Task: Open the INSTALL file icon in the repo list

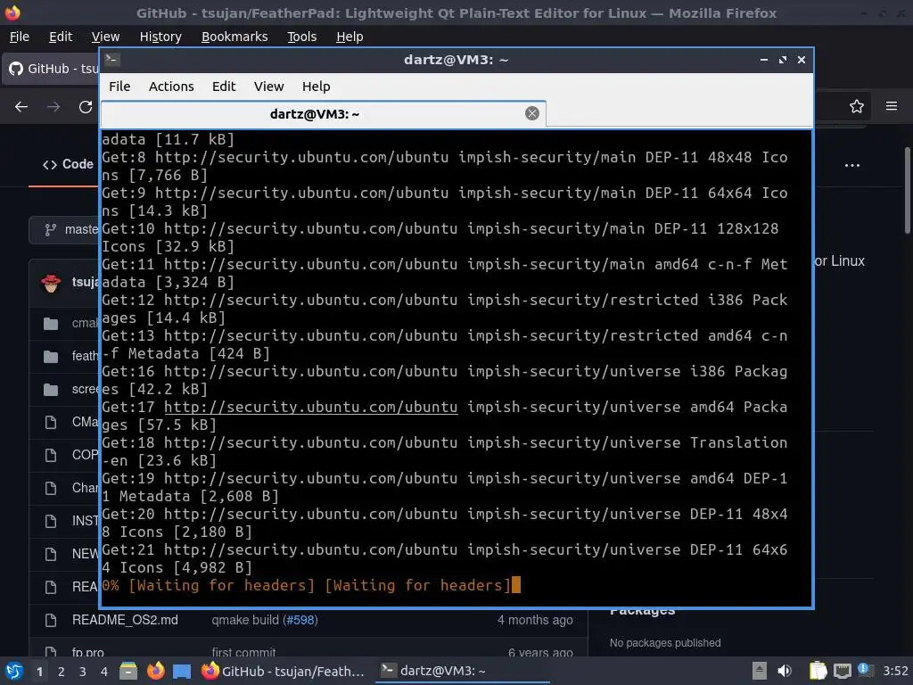Action: coord(51,521)
